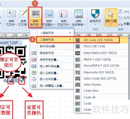Activate the 指针工具 pointer tool

[111, 18]
